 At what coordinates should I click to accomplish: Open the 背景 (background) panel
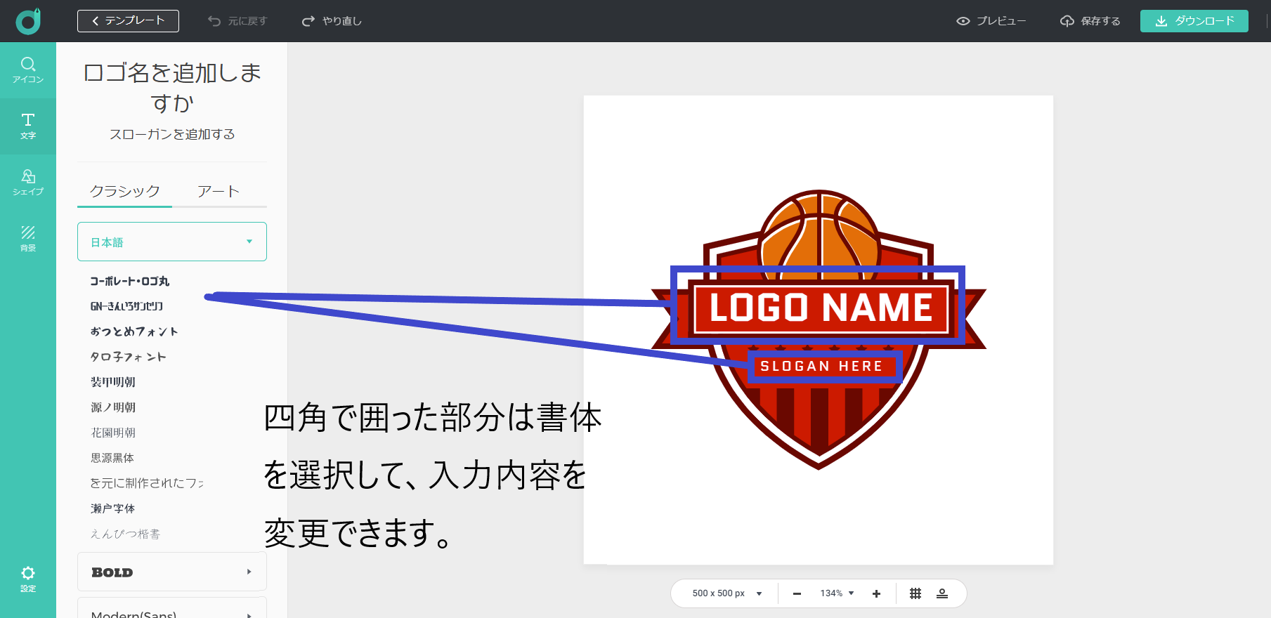tap(28, 238)
